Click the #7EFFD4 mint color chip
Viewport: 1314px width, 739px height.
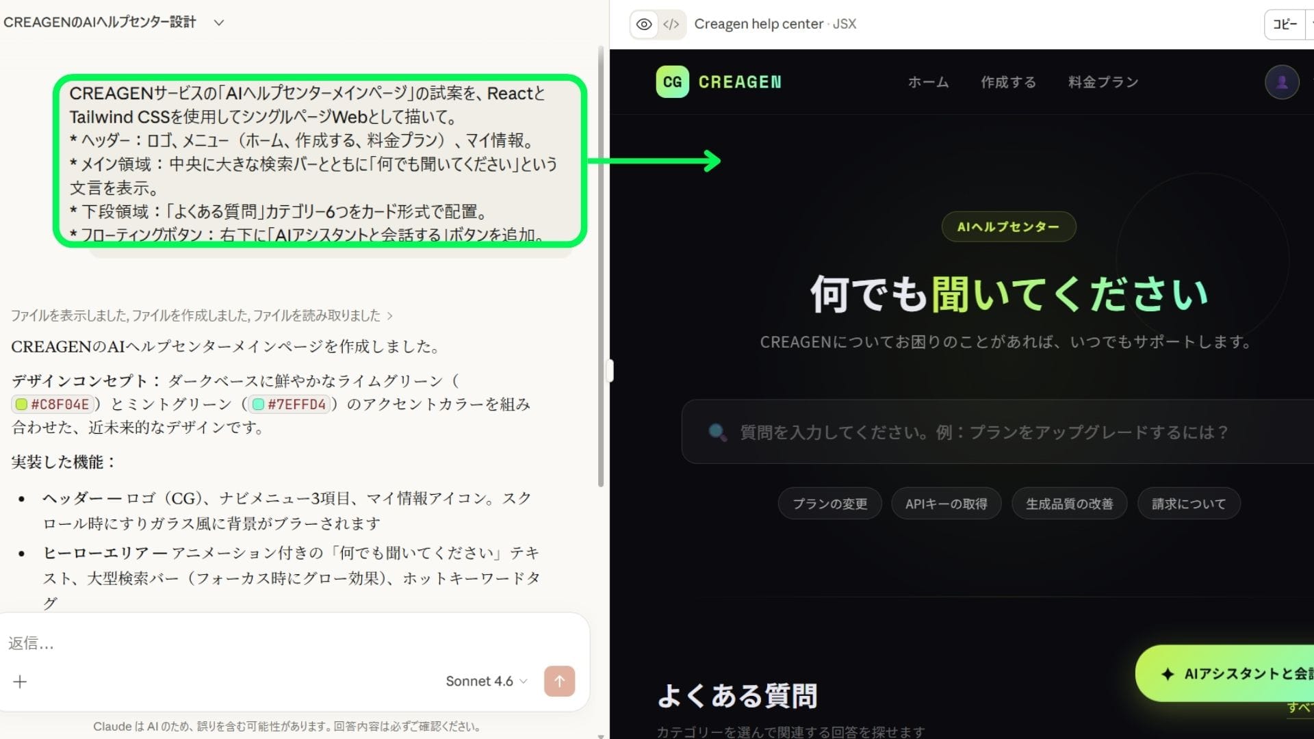[x=289, y=404]
